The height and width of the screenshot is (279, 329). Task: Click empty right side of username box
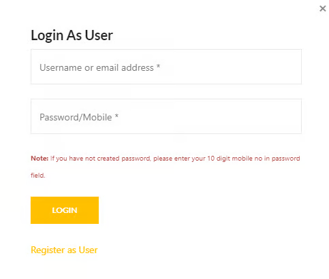point(230,67)
